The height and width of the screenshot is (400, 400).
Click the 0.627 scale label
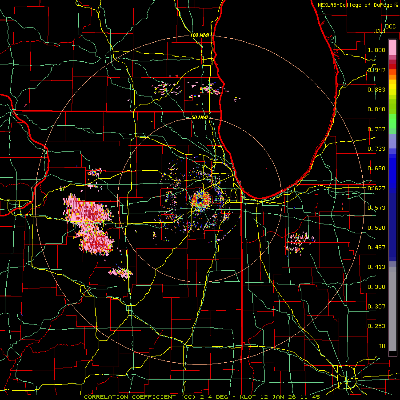[x=376, y=188]
